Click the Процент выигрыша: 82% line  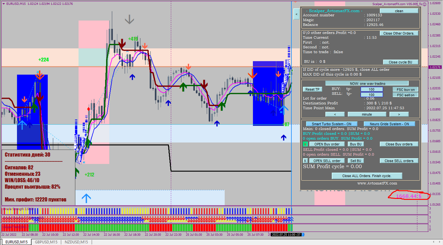point(33,187)
